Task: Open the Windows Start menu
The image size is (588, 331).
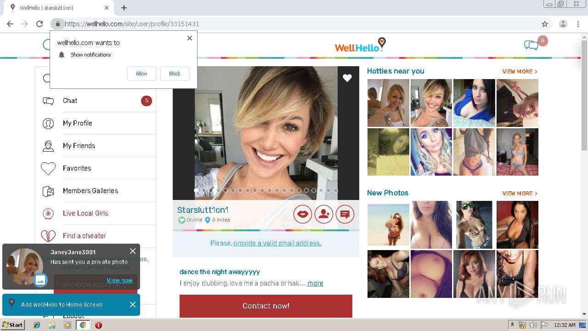Action: (13, 325)
